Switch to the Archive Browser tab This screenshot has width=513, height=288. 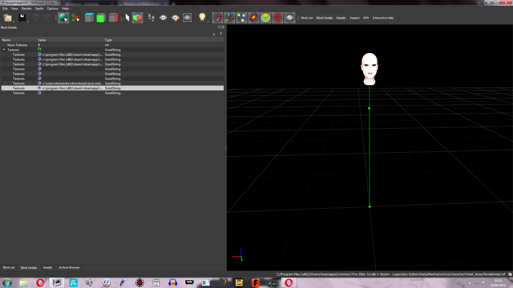pyautogui.click(x=69, y=267)
